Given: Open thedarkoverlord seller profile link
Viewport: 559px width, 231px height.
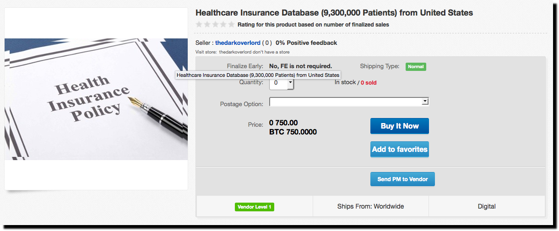Looking at the screenshot, I should click(x=238, y=43).
